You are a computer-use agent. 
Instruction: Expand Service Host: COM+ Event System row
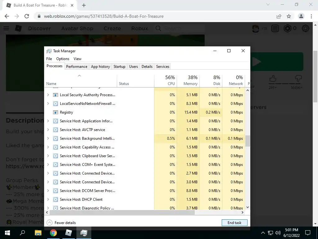[48, 165]
